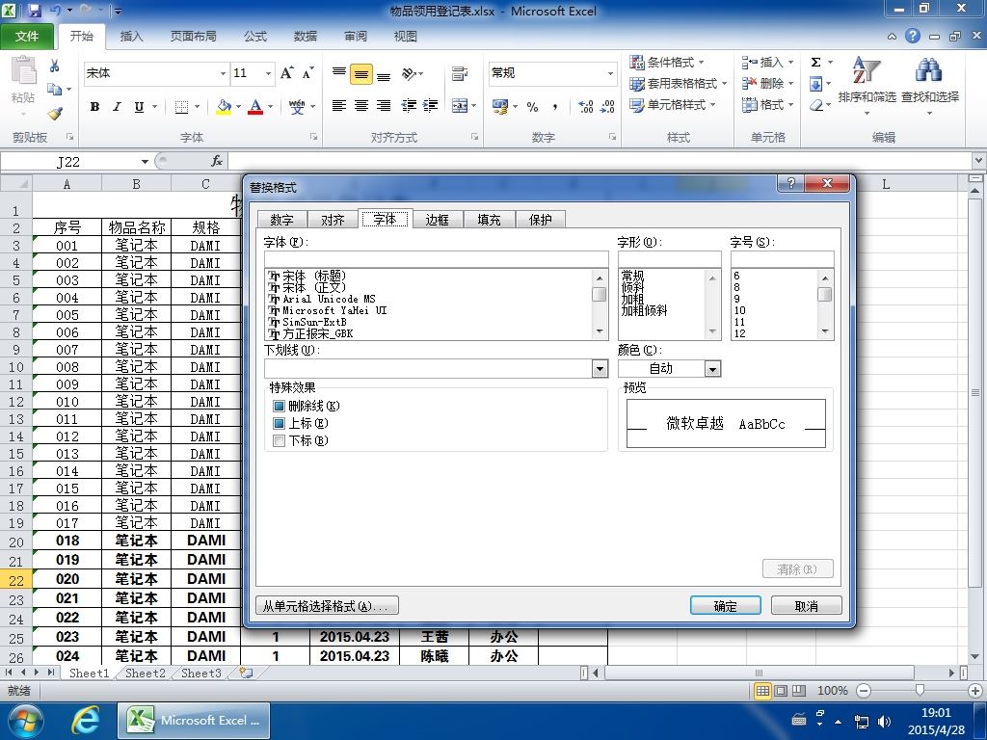Select size 10 in the 字号 list
987x740 pixels.
pos(739,310)
